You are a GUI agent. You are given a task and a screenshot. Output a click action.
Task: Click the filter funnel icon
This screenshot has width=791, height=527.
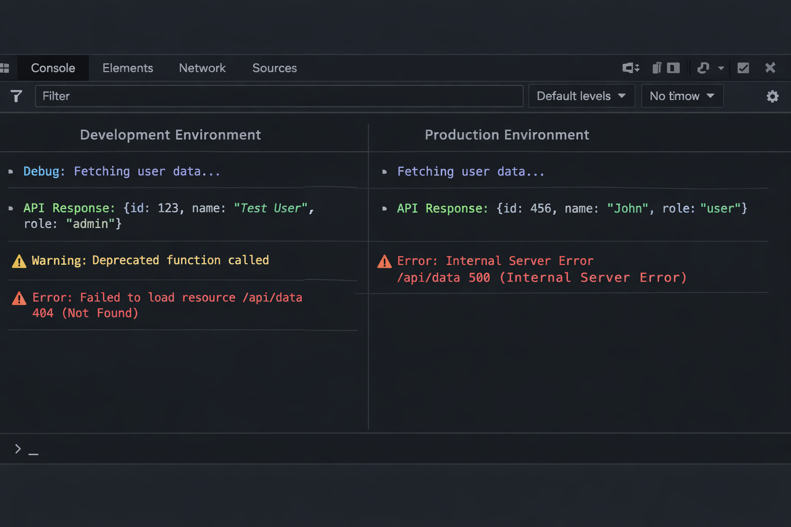click(x=16, y=96)
